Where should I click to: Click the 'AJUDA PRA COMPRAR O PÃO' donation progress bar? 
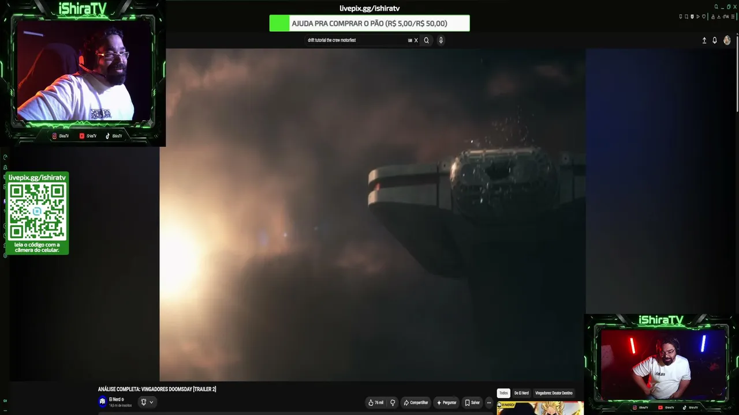click(x=369, y=24)
